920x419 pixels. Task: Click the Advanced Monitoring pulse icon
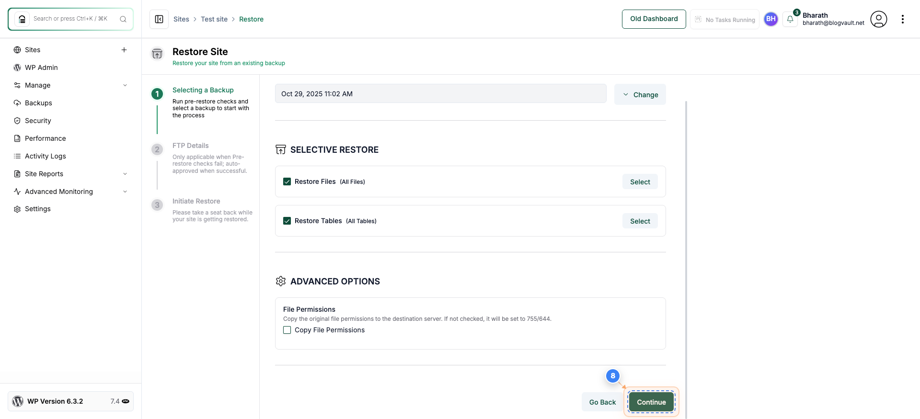[x=17, y=192]
